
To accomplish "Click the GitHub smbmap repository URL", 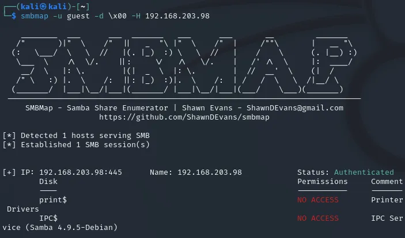I will tap(184, 117).
